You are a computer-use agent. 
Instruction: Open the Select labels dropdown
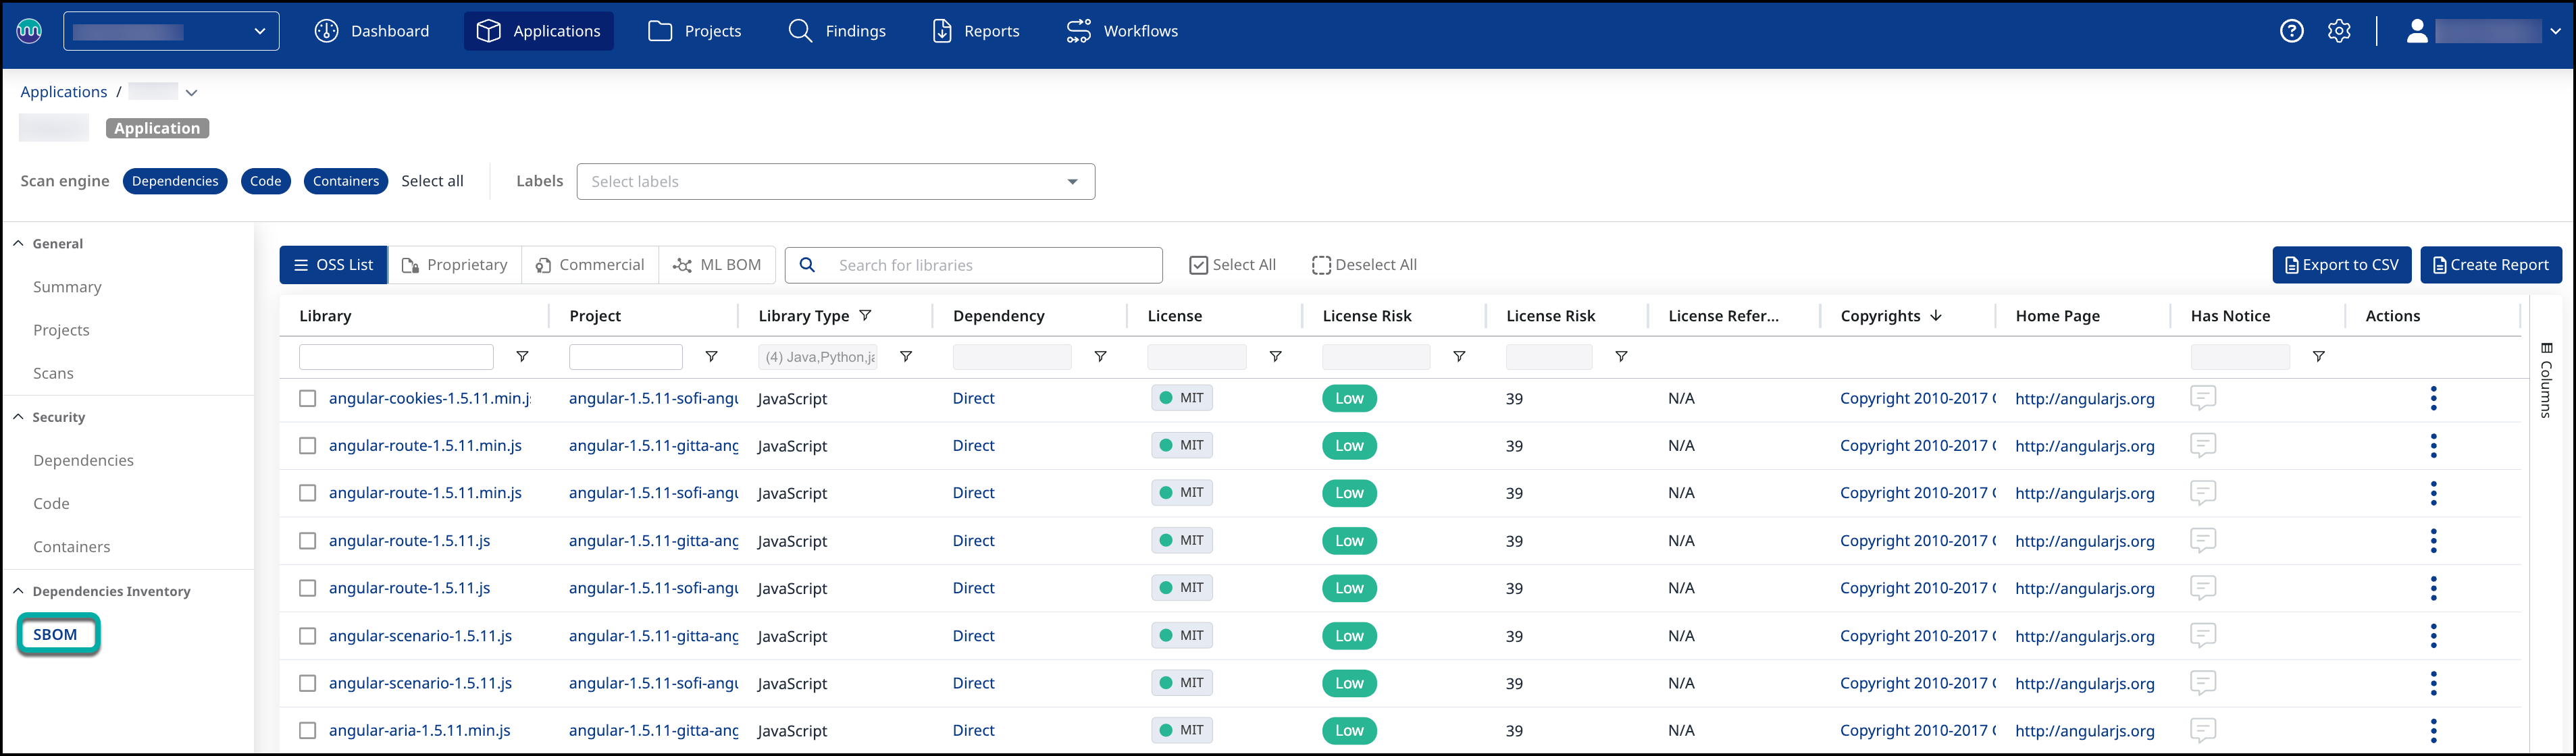(835, 181)
